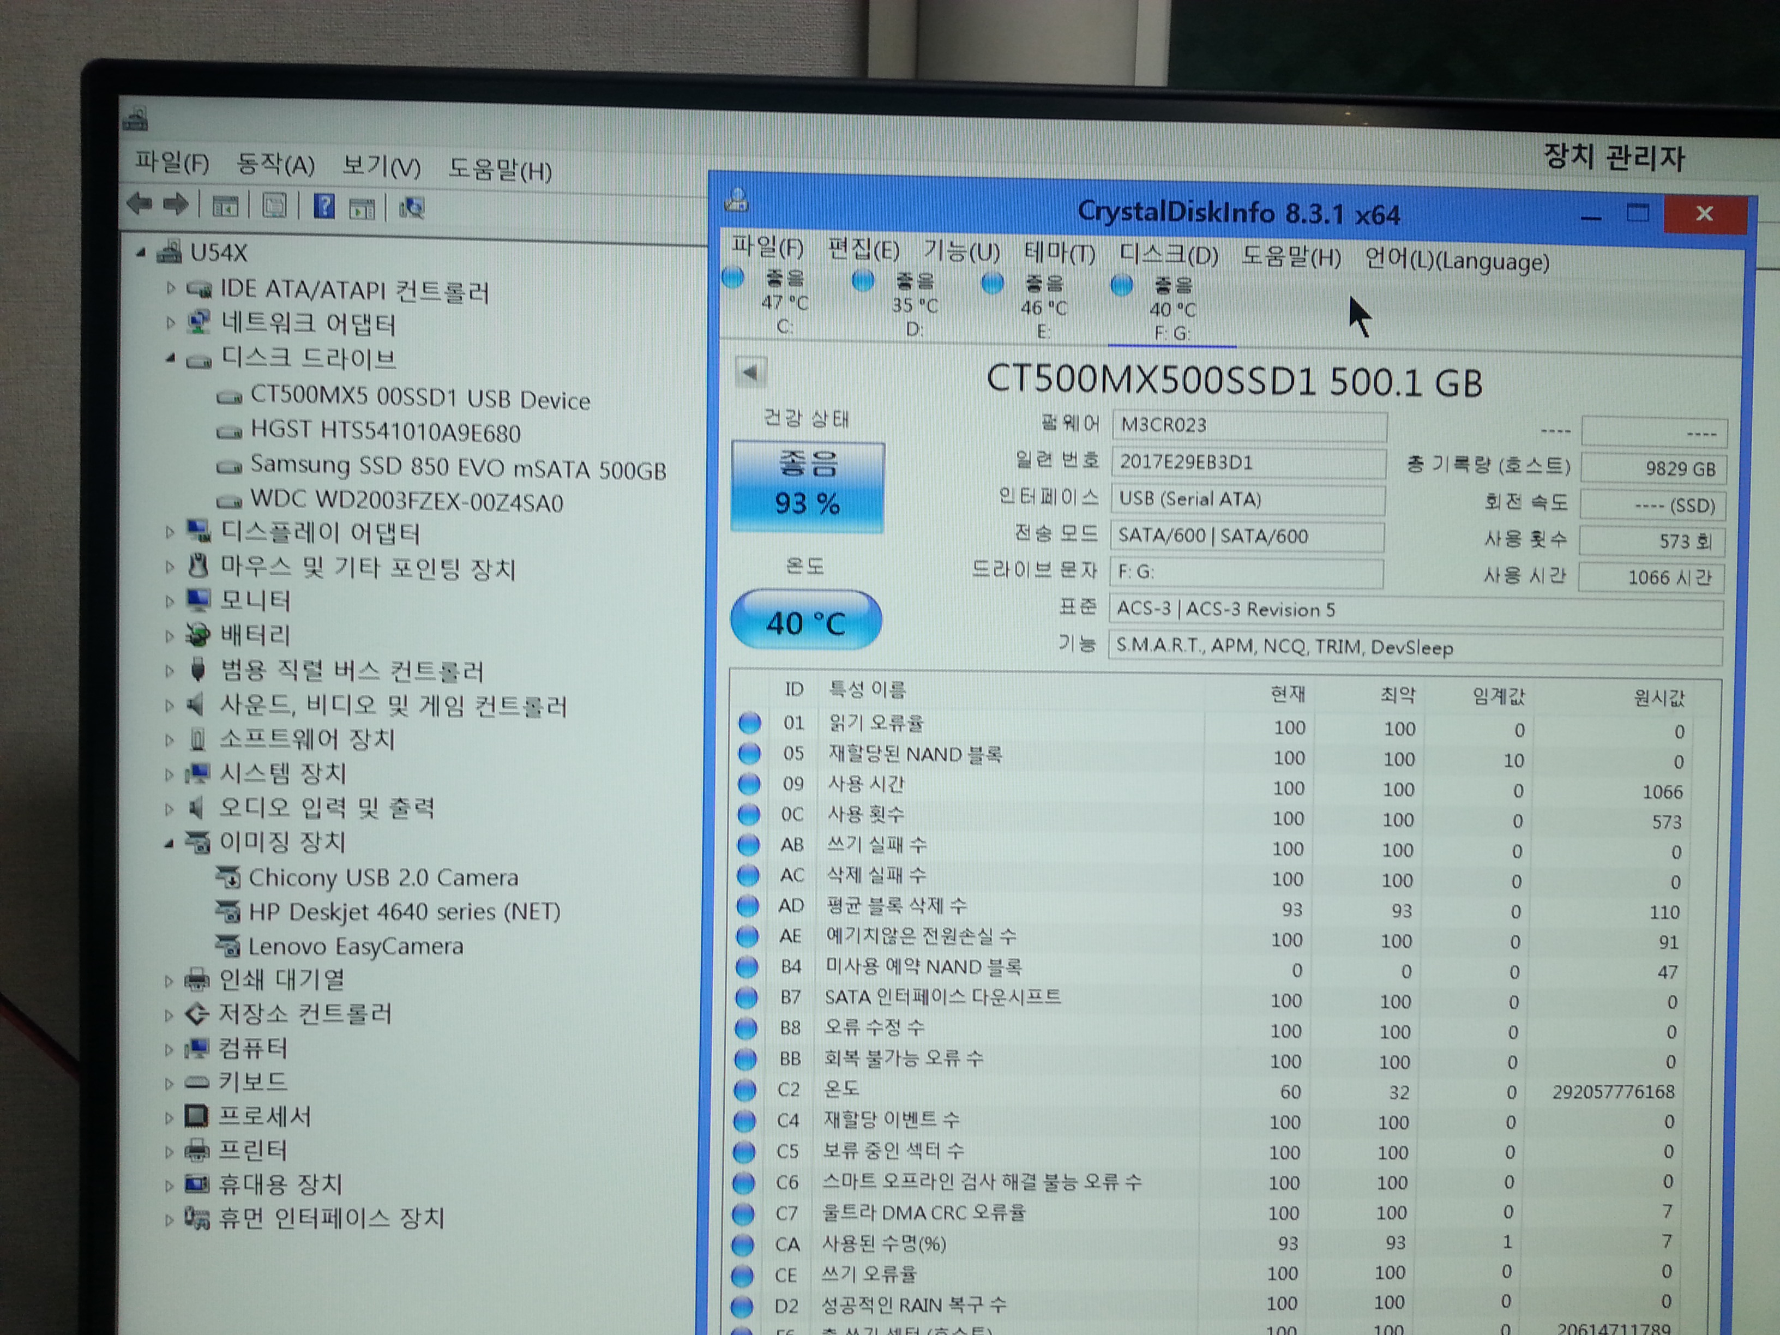Select HP Deskjet 4640 series (NET)
The image size is (1780, 1335).
coord(405,912)
